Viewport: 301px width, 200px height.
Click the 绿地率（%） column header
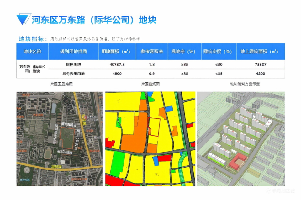pyautogui.click(x=184, y=52)
